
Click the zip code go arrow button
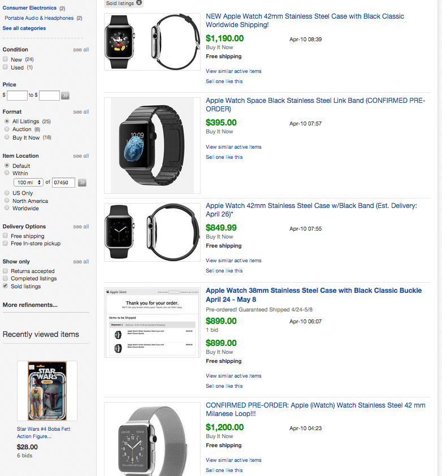[x=82, y=183]
